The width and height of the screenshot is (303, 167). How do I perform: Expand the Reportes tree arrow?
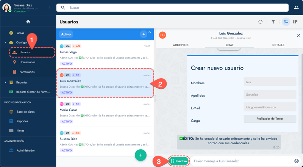[x=5, y=82]
